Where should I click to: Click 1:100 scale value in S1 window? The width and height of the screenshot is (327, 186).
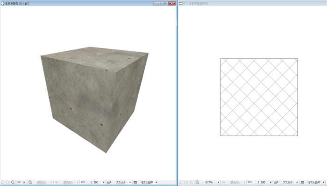point(262,182)
